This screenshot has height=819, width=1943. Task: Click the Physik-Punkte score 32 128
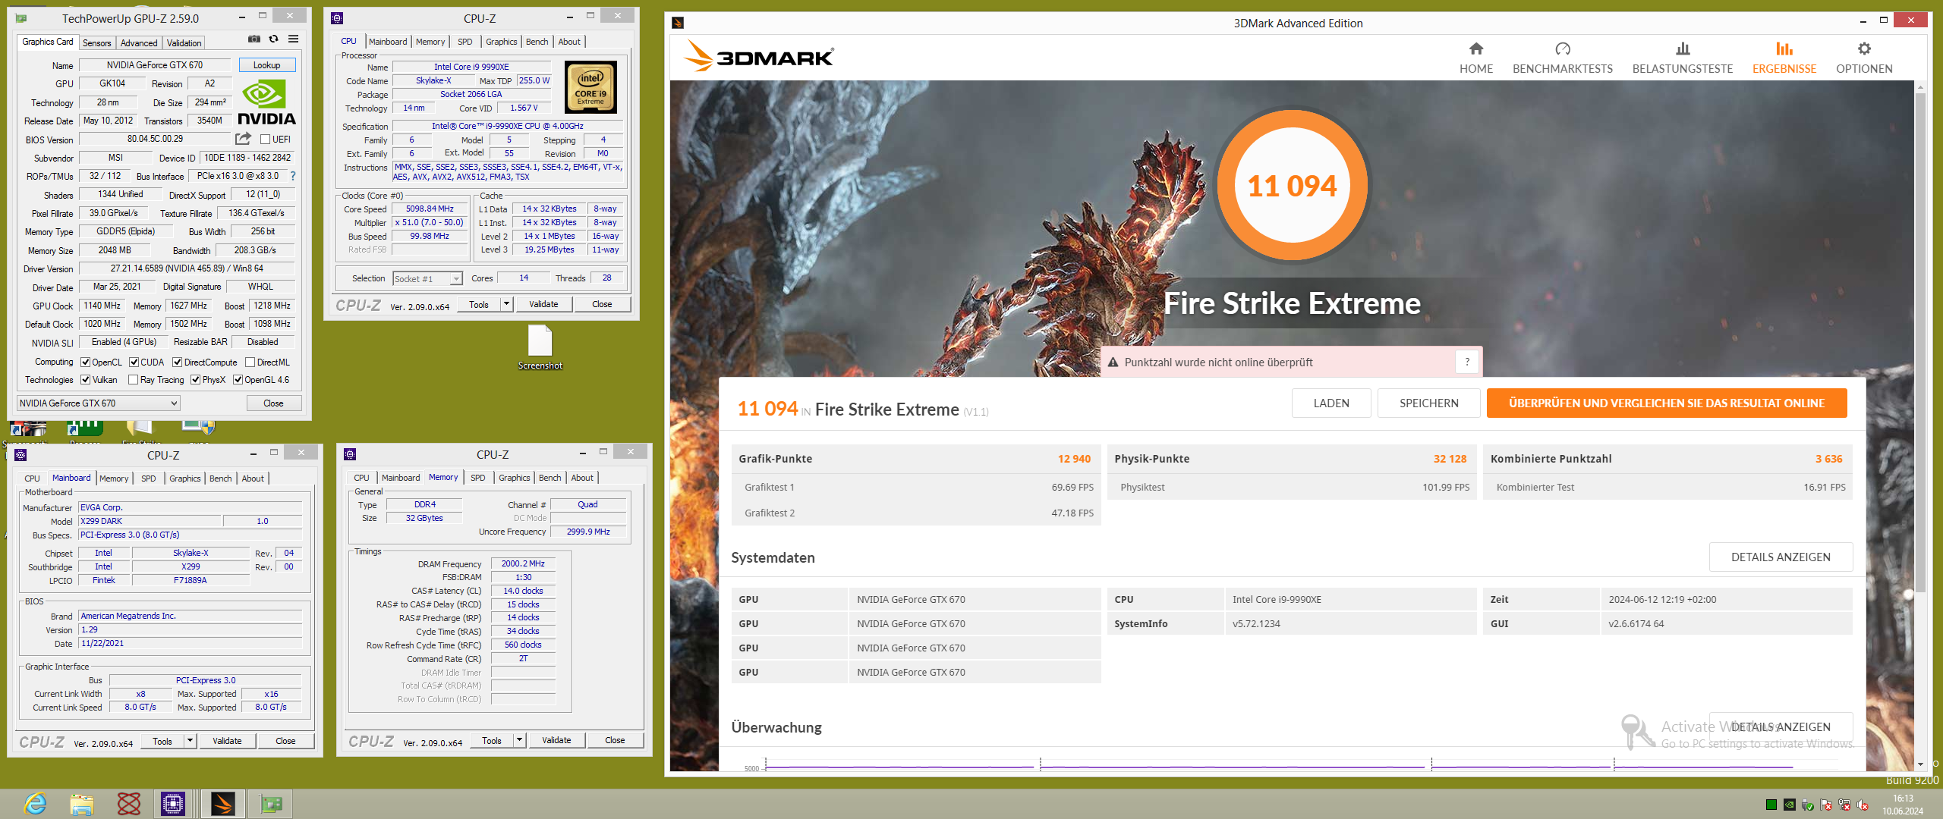[x=1450, y=459]
